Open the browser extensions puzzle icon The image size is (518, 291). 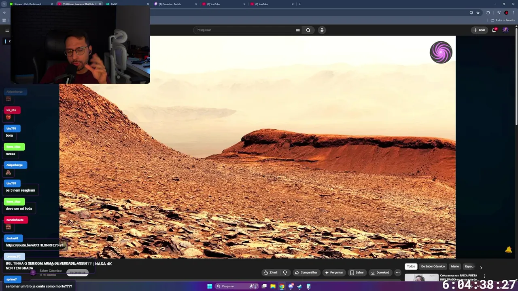pyautogui.click(x=488, y=13)
